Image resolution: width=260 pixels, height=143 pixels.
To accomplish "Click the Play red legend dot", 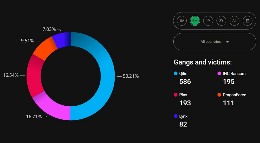I will pos(175,95).
